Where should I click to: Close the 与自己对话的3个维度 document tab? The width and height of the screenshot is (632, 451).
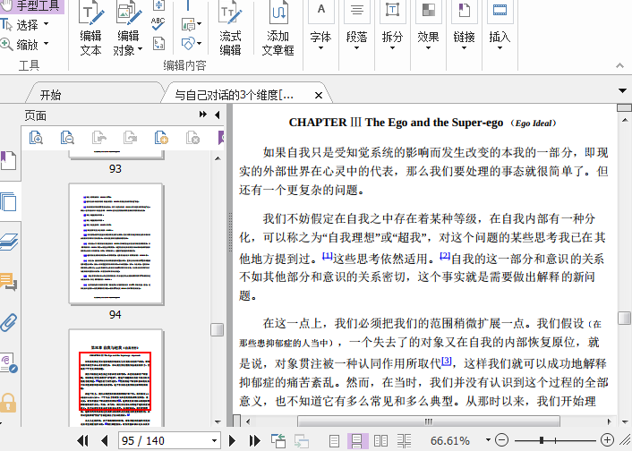319,95
